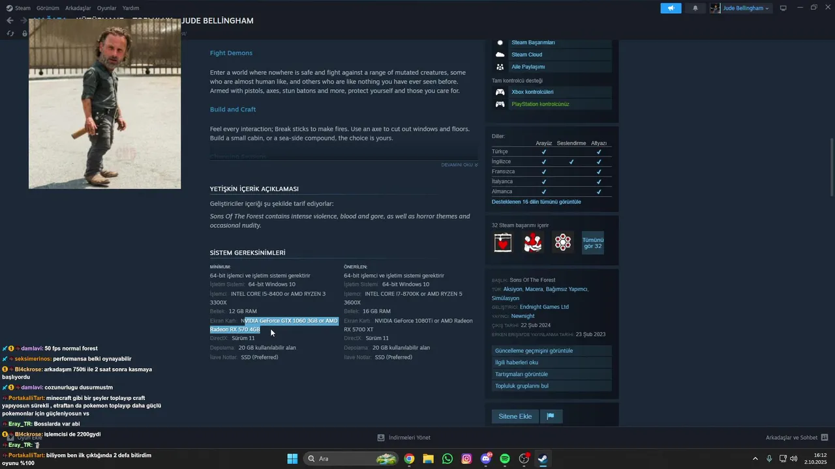Click the 16 GB RAM recommended value
Image resolution: width=835 pixels, height=469 pixels.
(376, 311)
